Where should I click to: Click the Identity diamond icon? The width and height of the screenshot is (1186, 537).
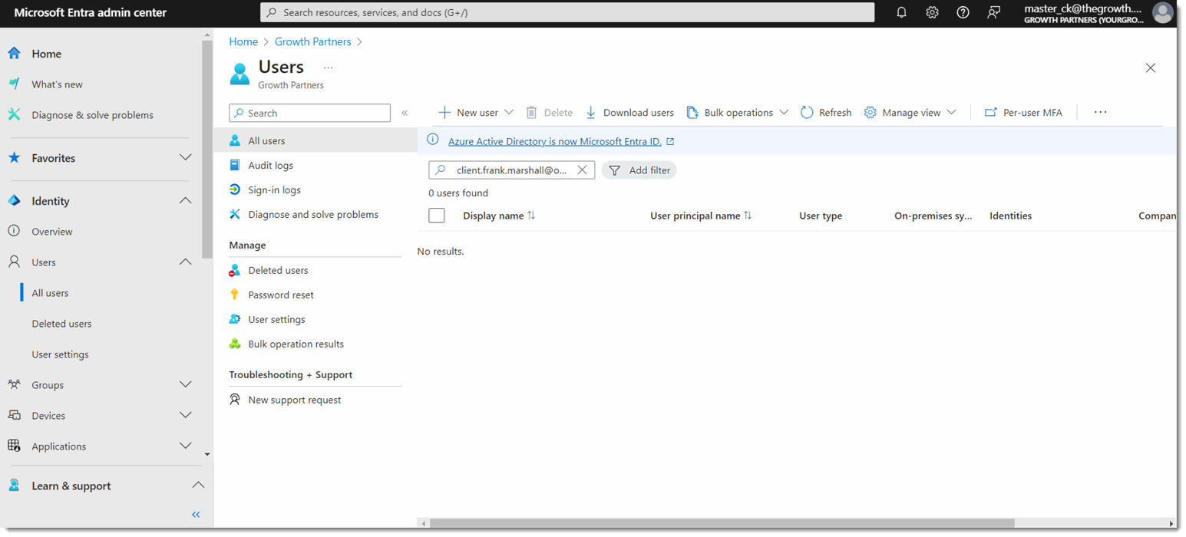[14, 201]
